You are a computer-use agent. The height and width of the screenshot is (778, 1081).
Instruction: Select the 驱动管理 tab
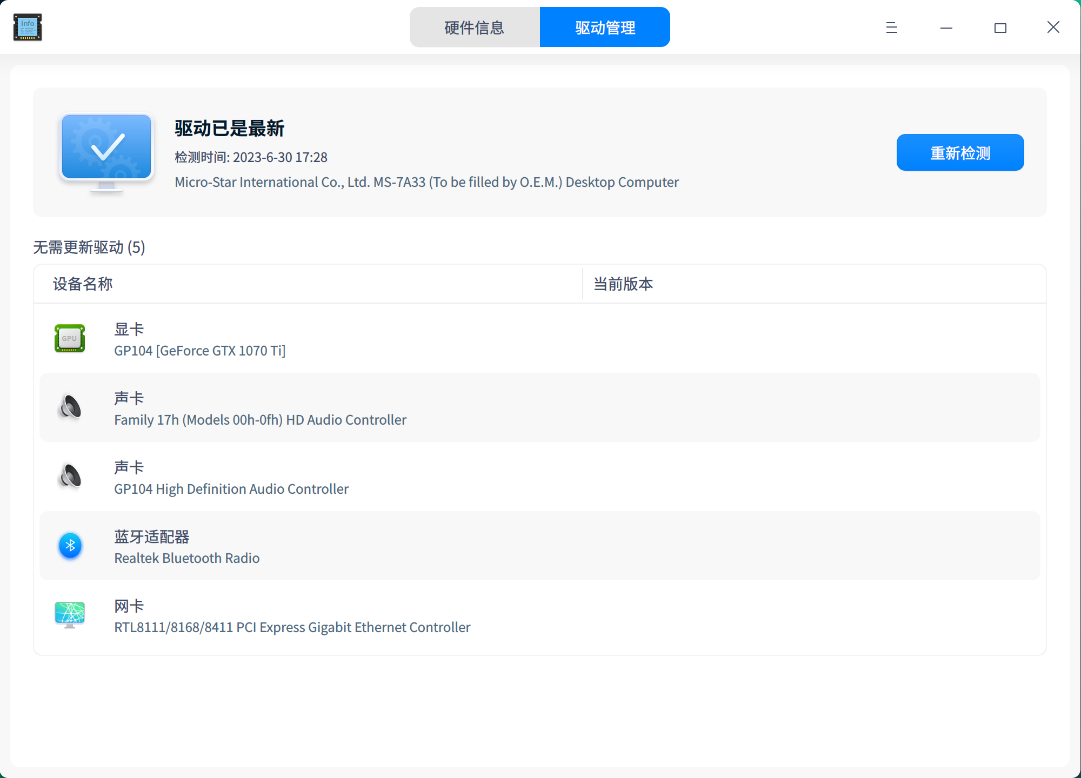(x=605, y=27)
